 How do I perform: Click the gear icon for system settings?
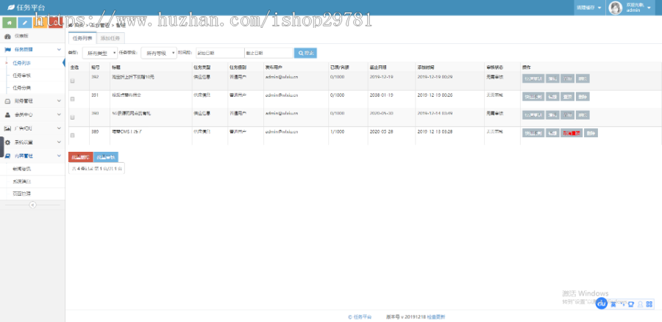(8, 142)
